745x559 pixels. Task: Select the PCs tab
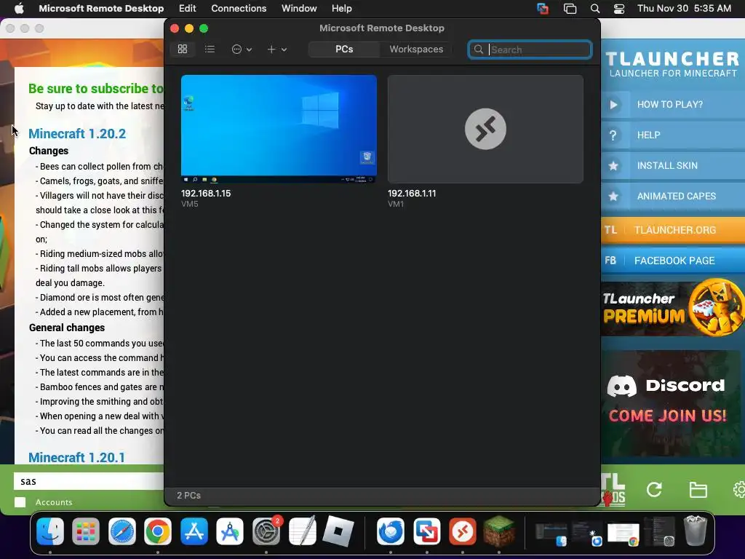(x=344, y=49)
